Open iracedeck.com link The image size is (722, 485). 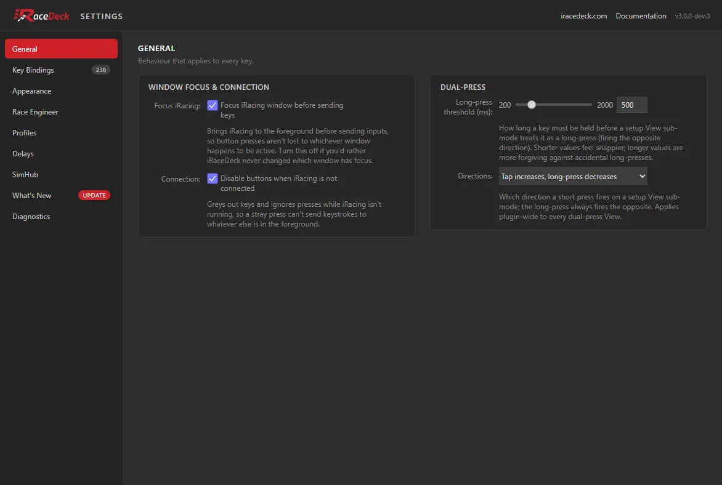(583, 16)
